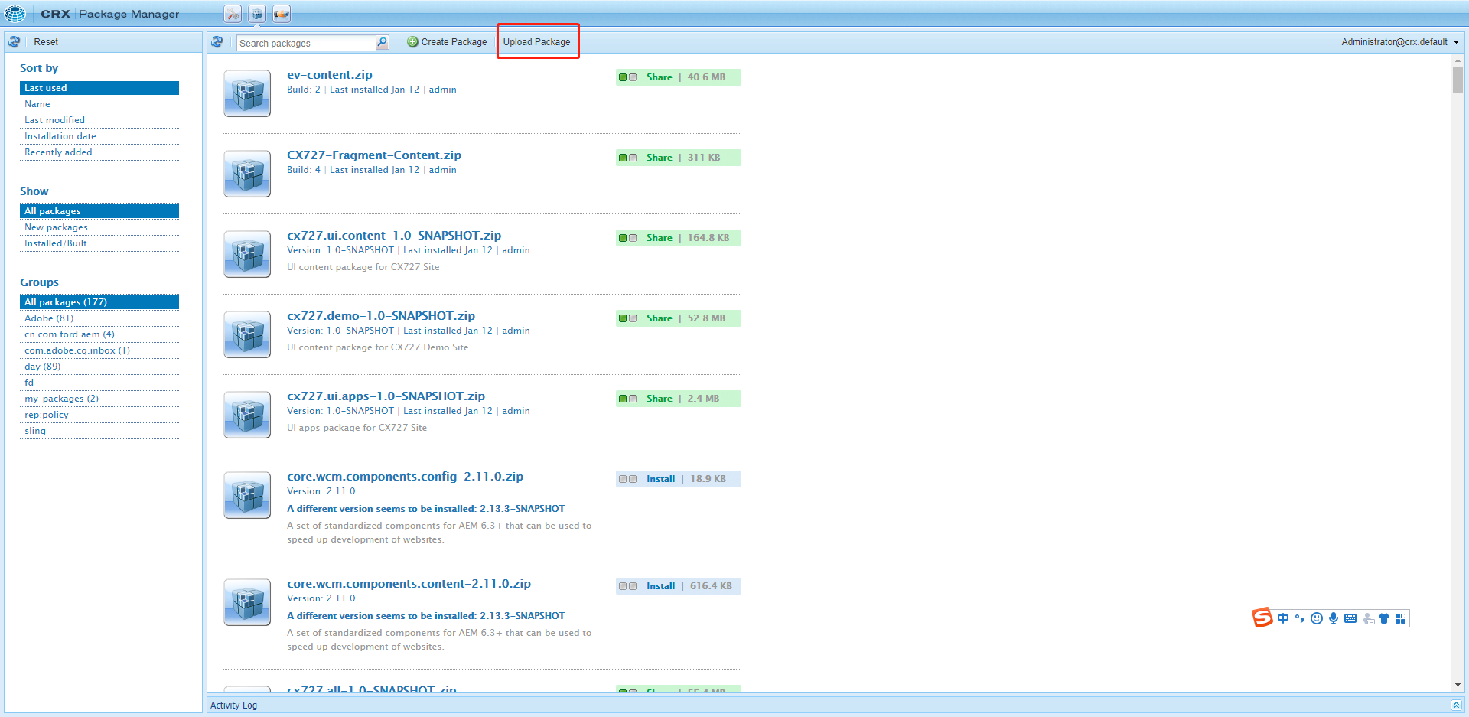Open the CRX globe logo home

pos(15,14)
